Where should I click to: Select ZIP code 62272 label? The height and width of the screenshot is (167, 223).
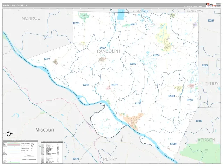tap(190, 100)
